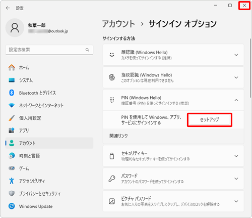Click the user profile avatar icon
Viewport: 252px width, 218px height.
pyautogui.click(x=15, y=28)
